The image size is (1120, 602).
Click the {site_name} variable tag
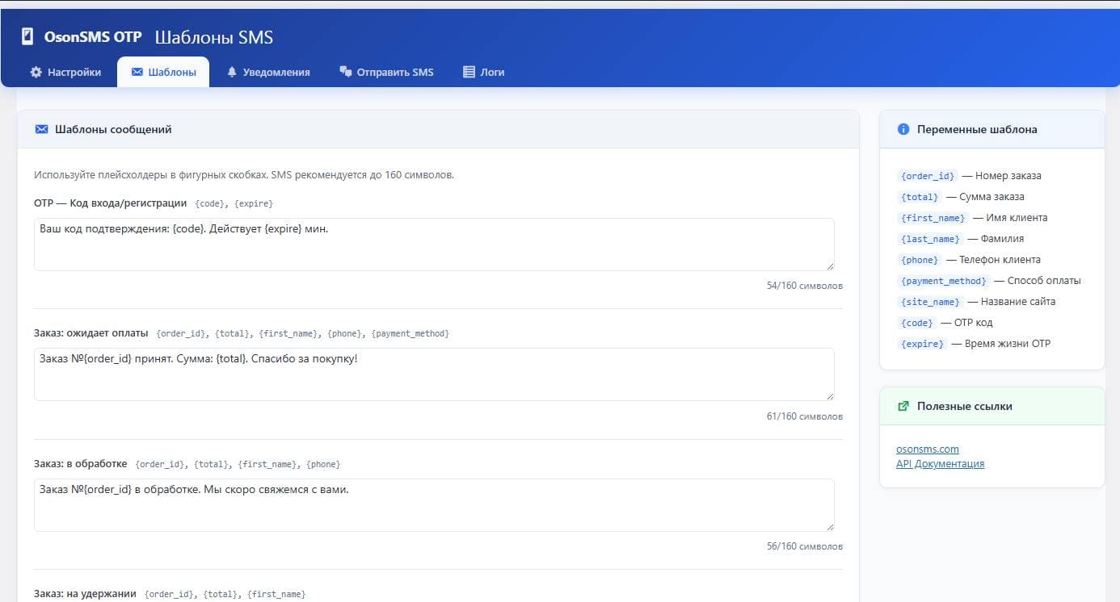(x=930, y=302)
